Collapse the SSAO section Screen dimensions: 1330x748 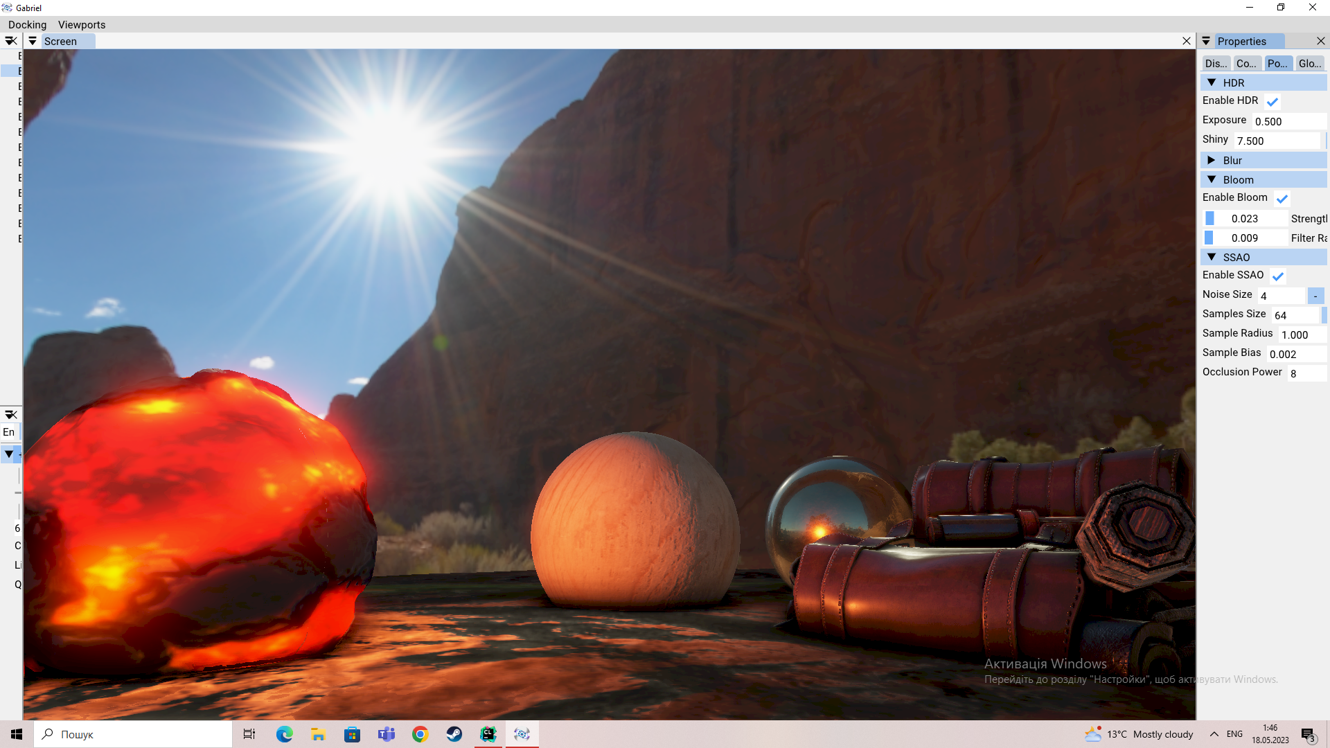pos(1212,257)
